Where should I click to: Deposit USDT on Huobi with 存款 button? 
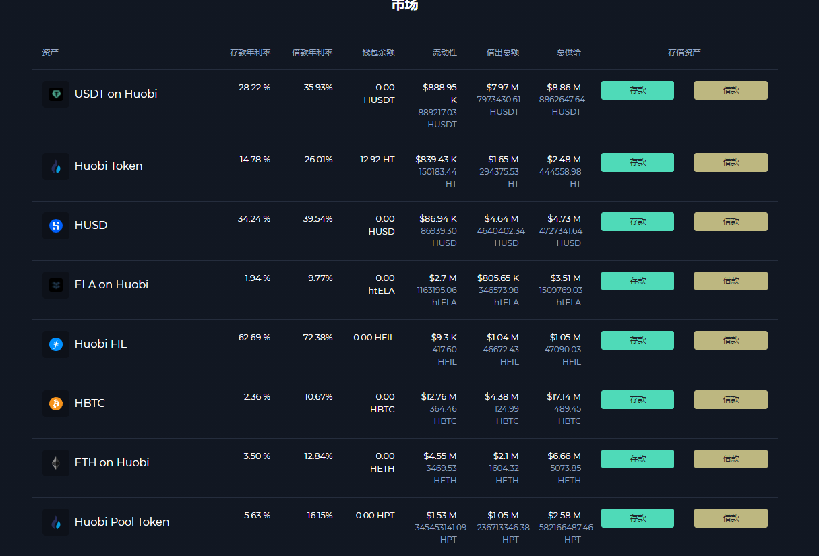638,90
